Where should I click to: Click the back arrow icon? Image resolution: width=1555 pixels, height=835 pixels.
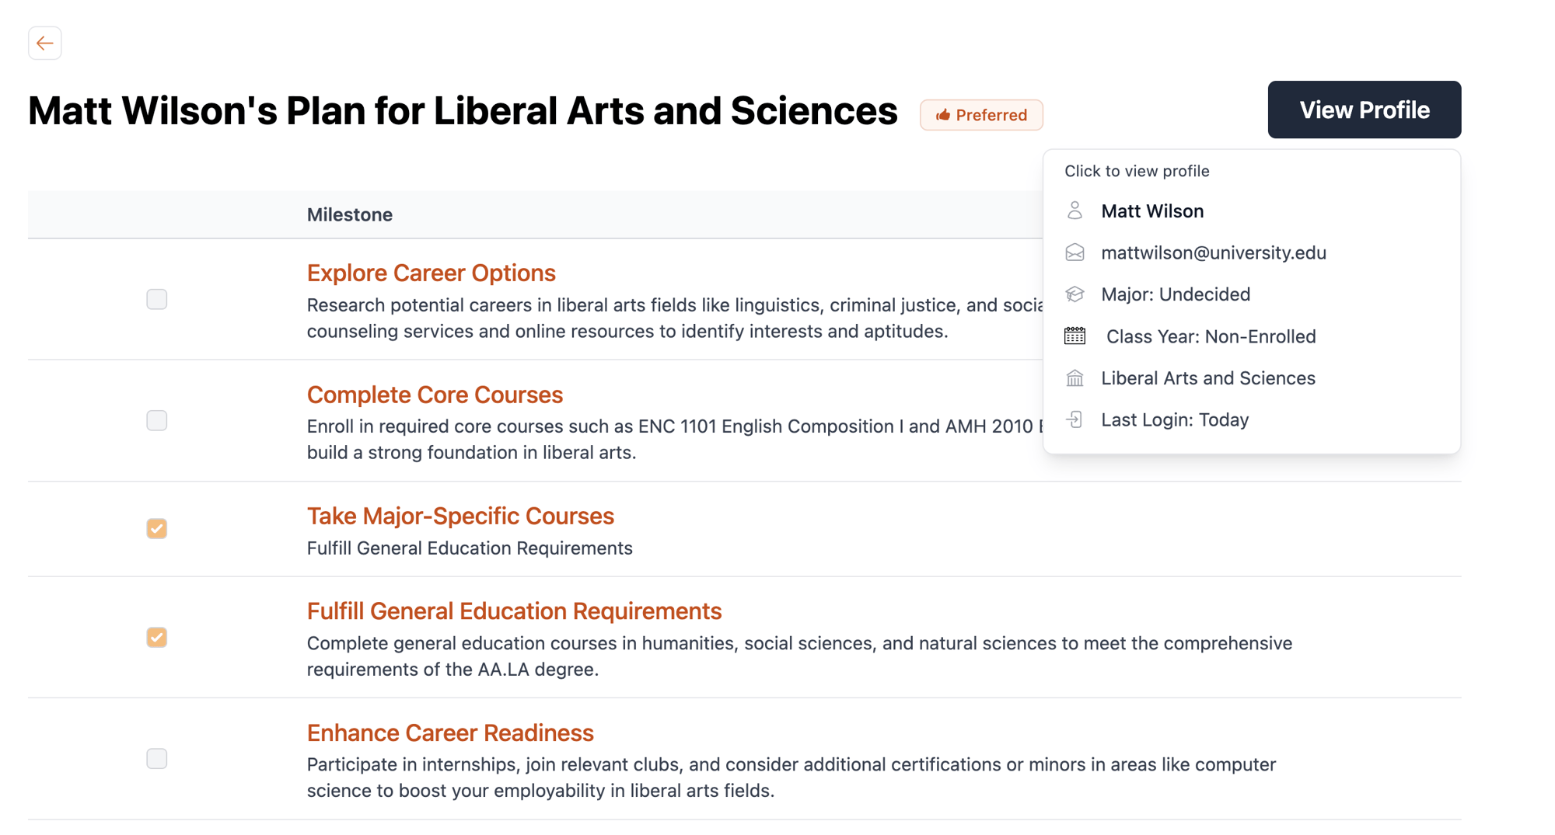pyautogui.click(x=45, y=43)
